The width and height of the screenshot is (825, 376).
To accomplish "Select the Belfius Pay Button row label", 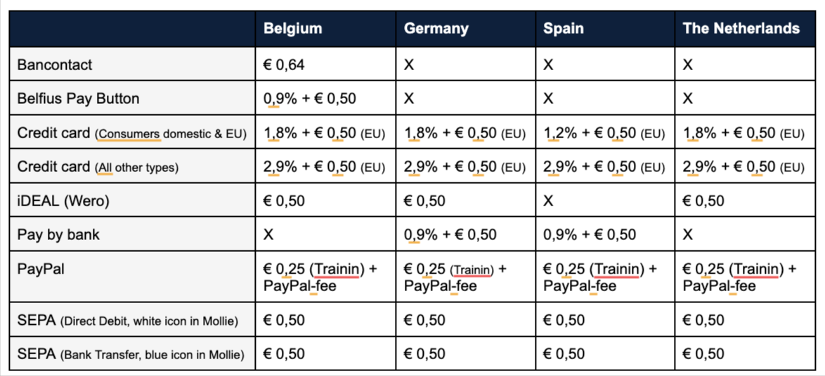I will coord(78,98).
